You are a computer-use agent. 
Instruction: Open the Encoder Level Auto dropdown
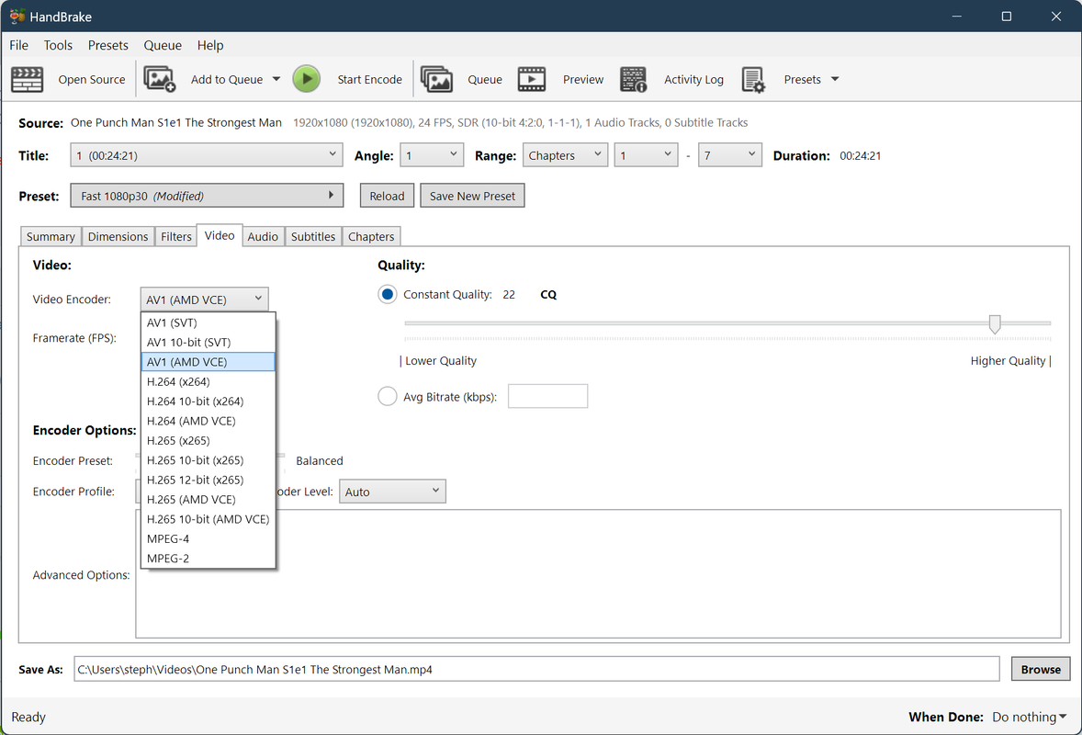pyautogui.click(x=392, y=492)
